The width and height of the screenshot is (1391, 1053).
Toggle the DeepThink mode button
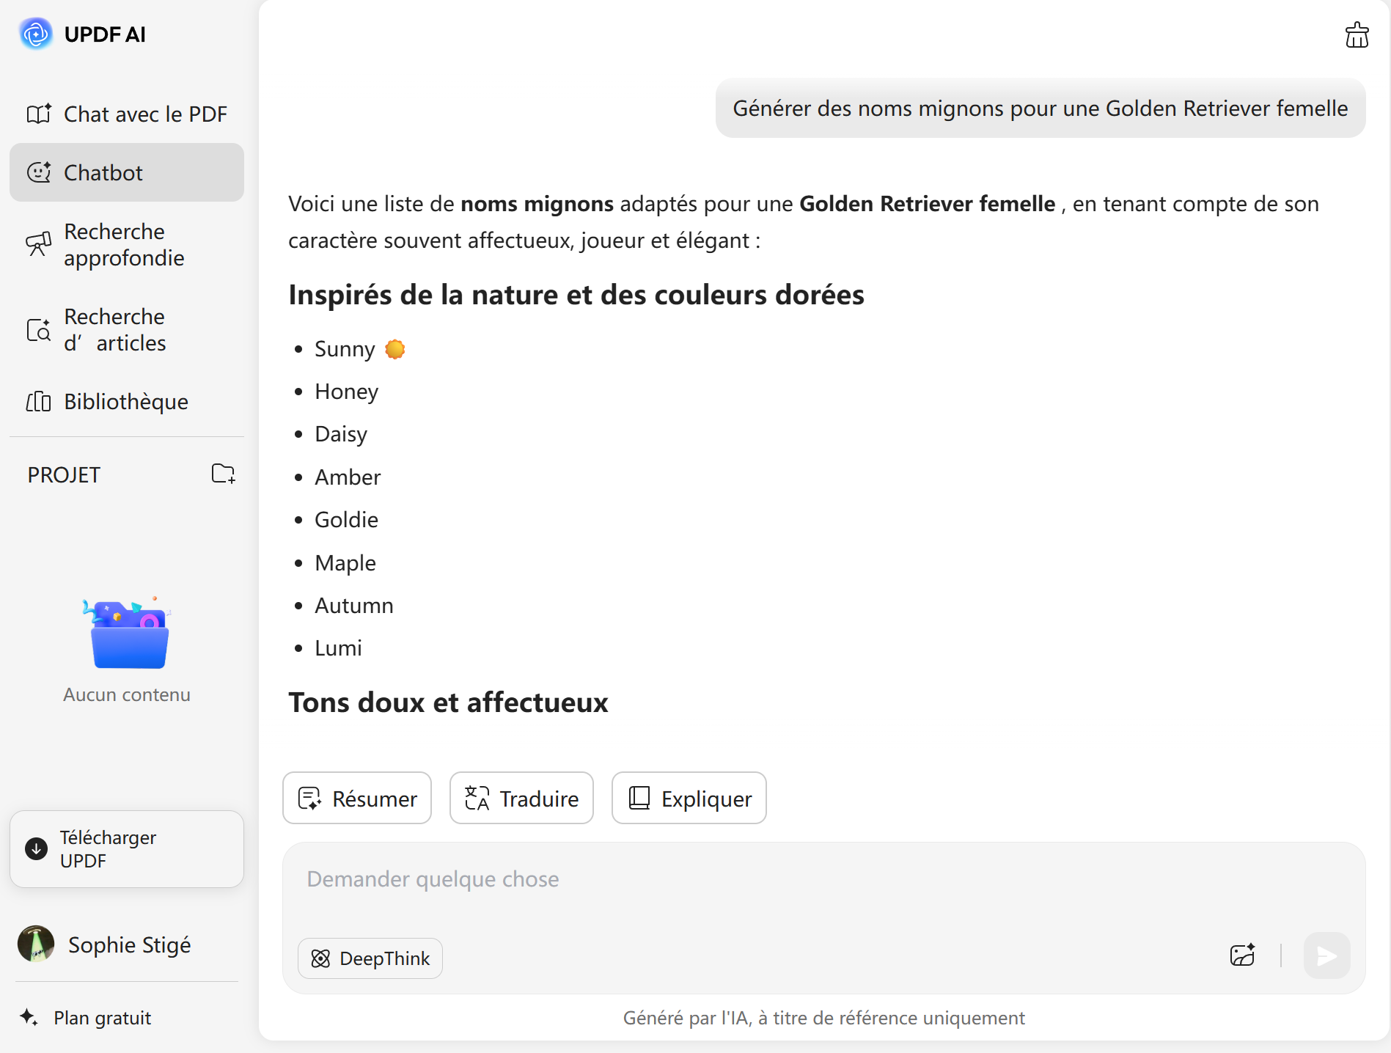tap(370, 958)
